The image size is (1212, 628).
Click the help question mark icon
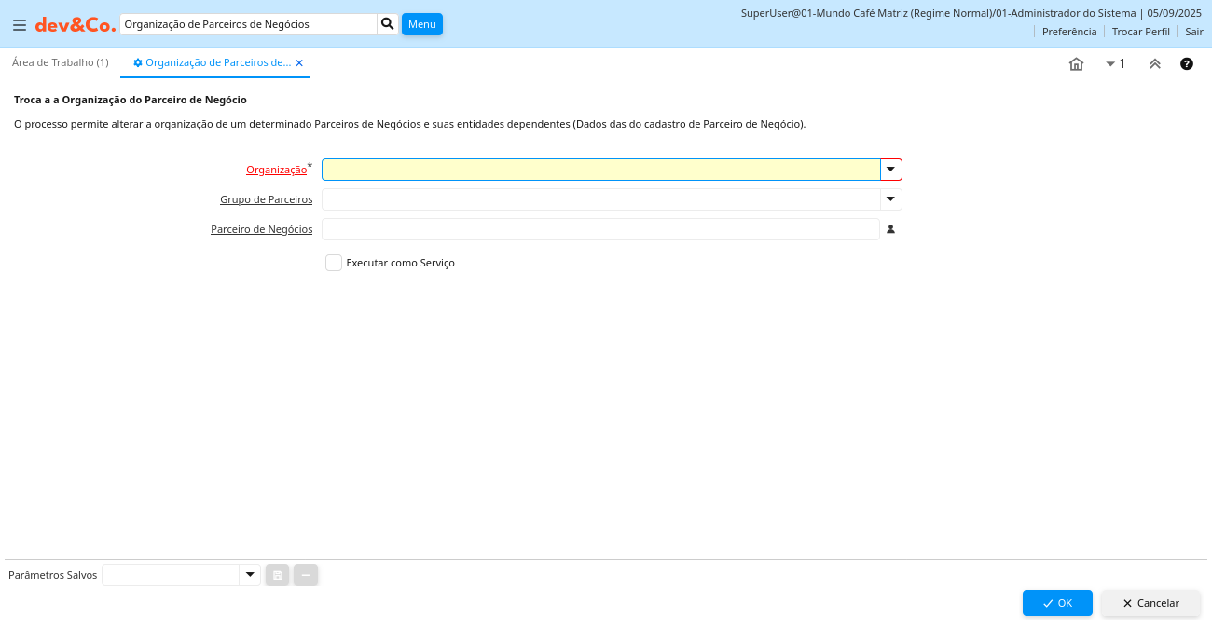click(x=1187, y=64)
